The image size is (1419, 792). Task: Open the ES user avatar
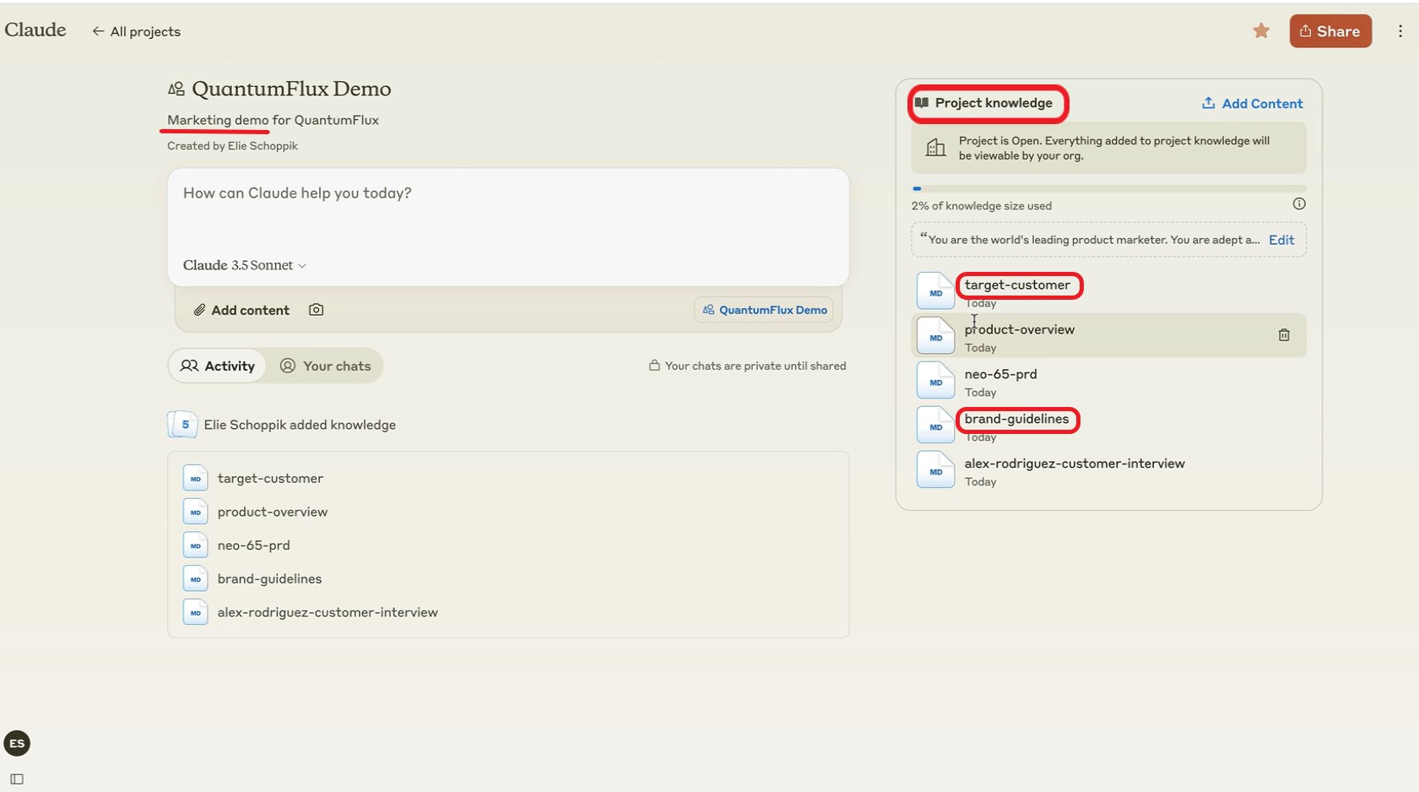[x=17, y=743]
